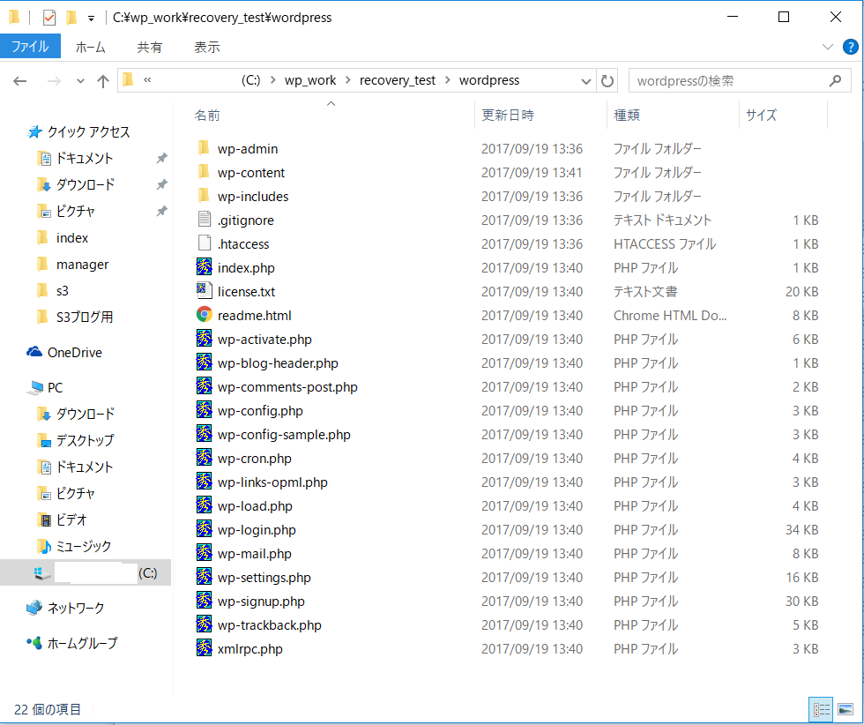Open the breadcrumb dropdown arrow after wp_work
Viewport: 864px width, 725px height.
click(x=347, y=80)
